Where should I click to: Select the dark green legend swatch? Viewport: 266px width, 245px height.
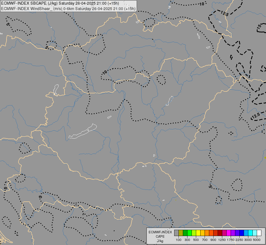point(185,233)
